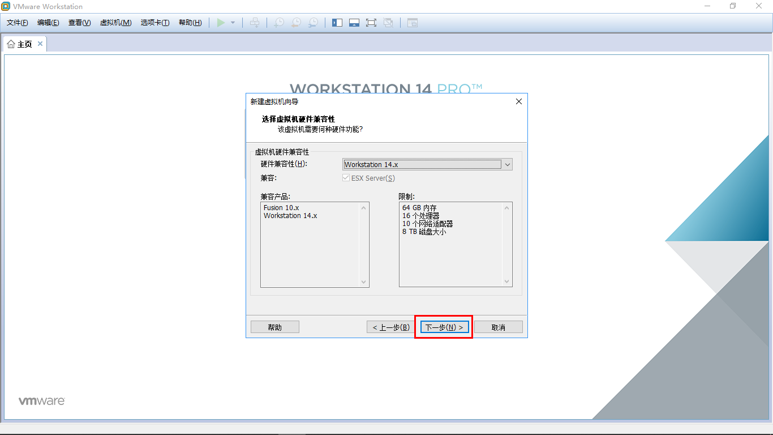
Task: Open the Snapshot Manager icon
Action: 313,23
